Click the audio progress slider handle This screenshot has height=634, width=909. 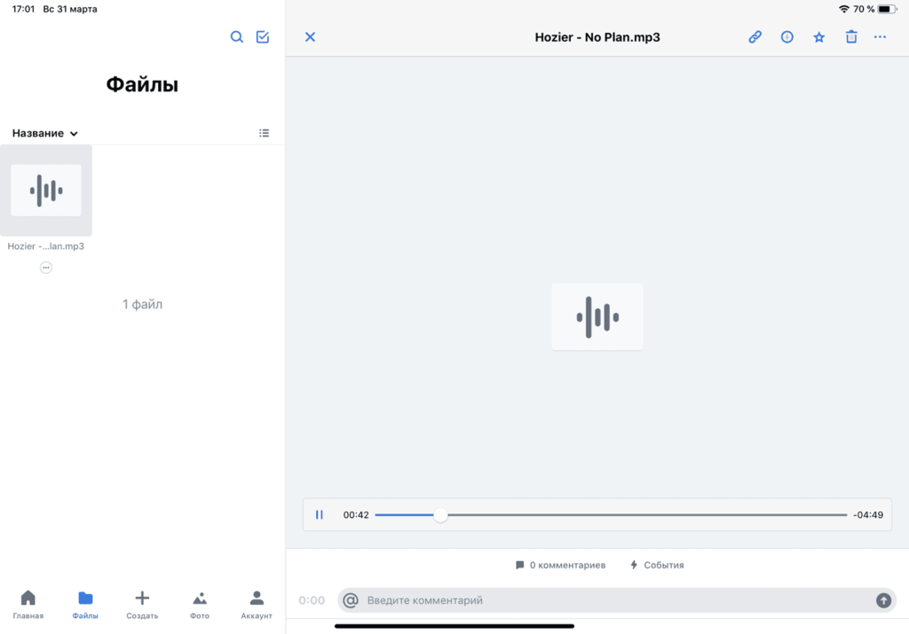tap(440, 515)
